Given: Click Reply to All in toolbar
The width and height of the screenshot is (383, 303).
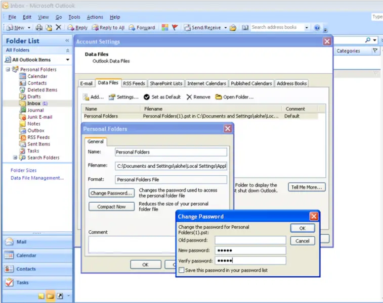Looking at the screenshot, I should tap(108, 28).
